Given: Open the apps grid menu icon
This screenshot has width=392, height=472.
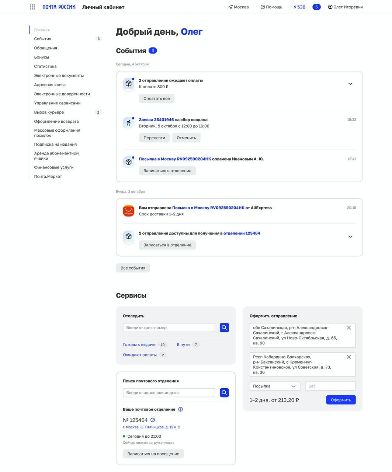Looking at the screenshot, I should pyautogui.click(x=32, y=7).
